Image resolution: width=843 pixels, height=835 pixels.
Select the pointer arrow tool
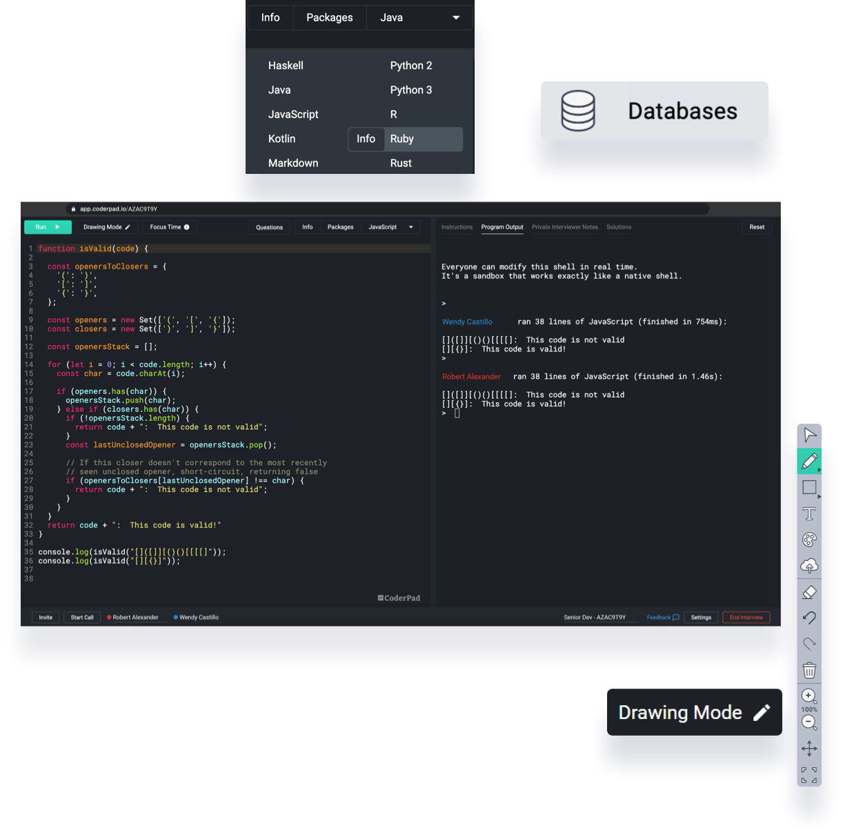[809, 435]
